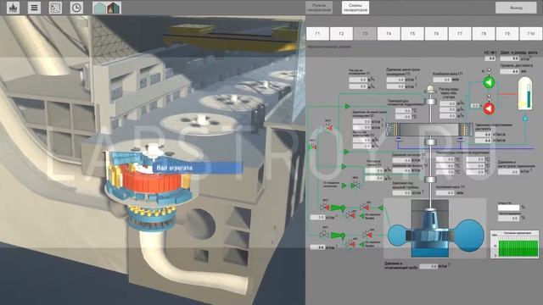Click the green valve beside От говерного коллектора

[355, 186]
